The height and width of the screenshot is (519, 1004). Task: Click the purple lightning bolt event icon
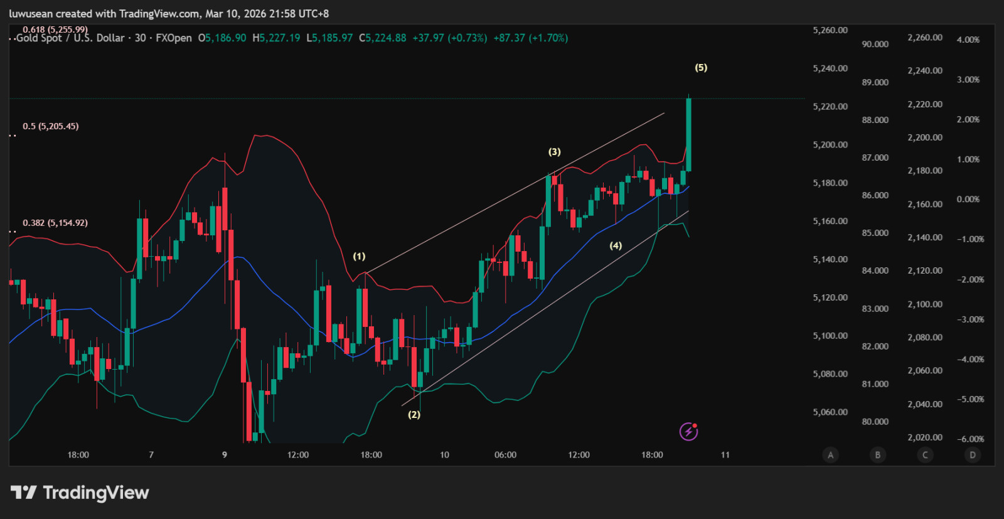688,432
